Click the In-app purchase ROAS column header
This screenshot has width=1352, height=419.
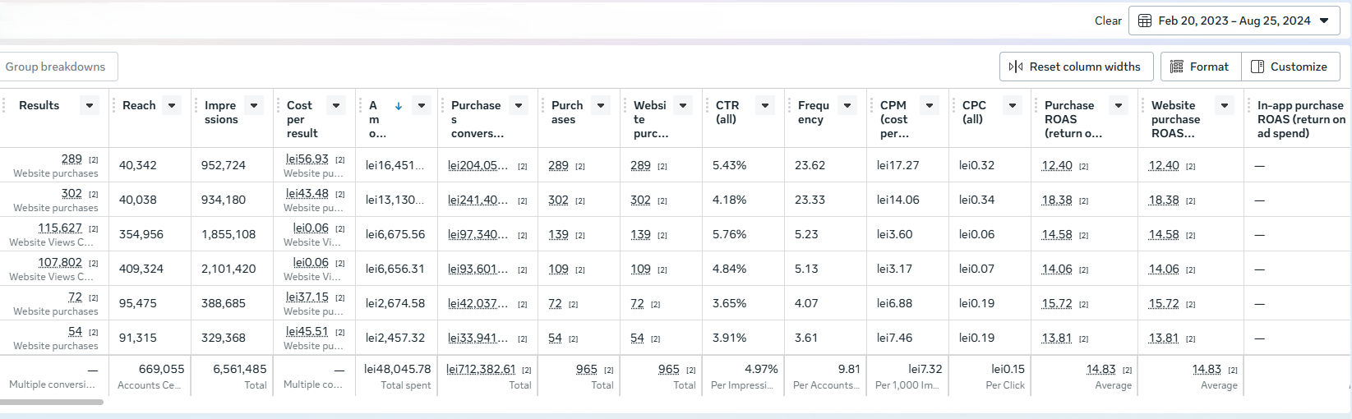click(x=1301, y=119)
